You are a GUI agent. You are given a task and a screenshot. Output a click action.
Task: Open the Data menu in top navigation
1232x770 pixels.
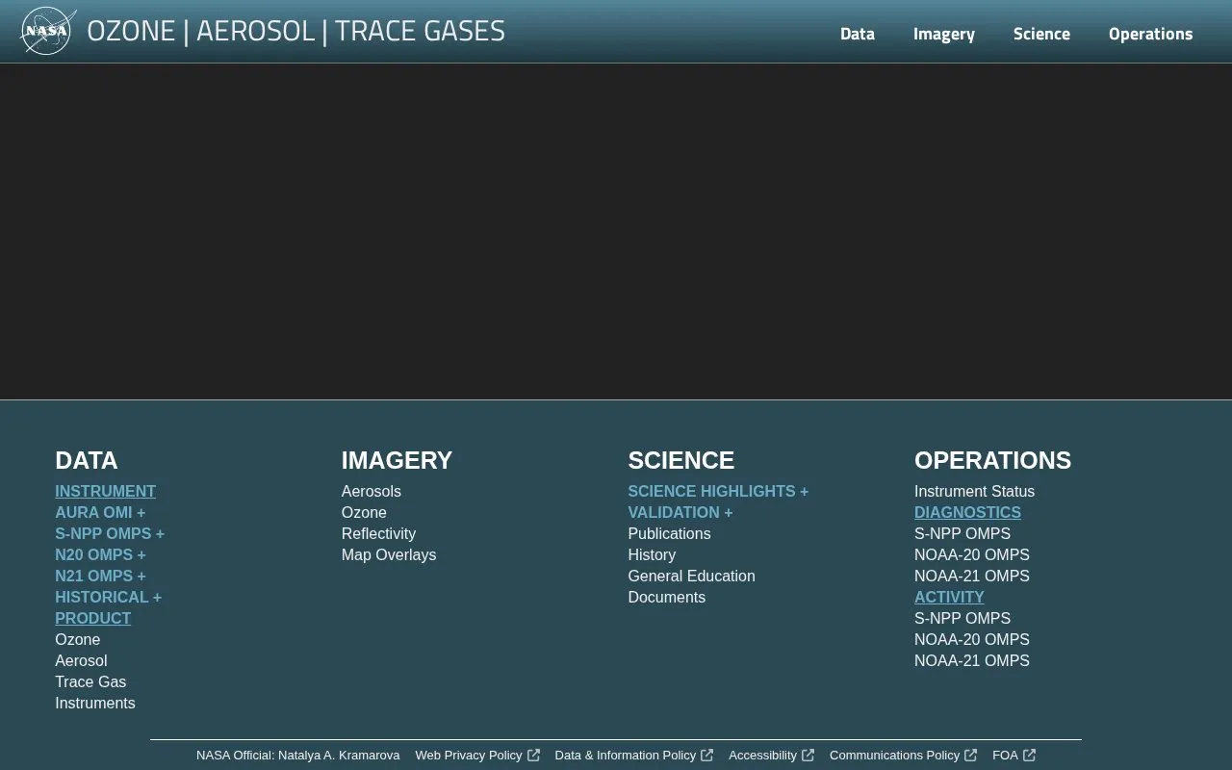pos(857,34)
